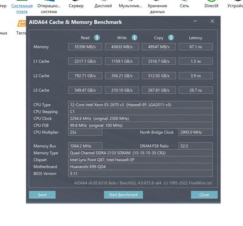This screenshot has height=226, width=243.
Task: Click the Start Benchmark button
Action: 123,195
